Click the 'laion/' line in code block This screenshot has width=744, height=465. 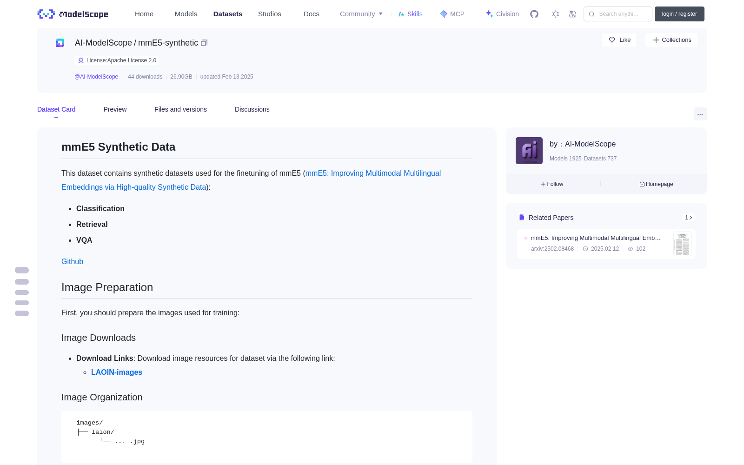96,432
